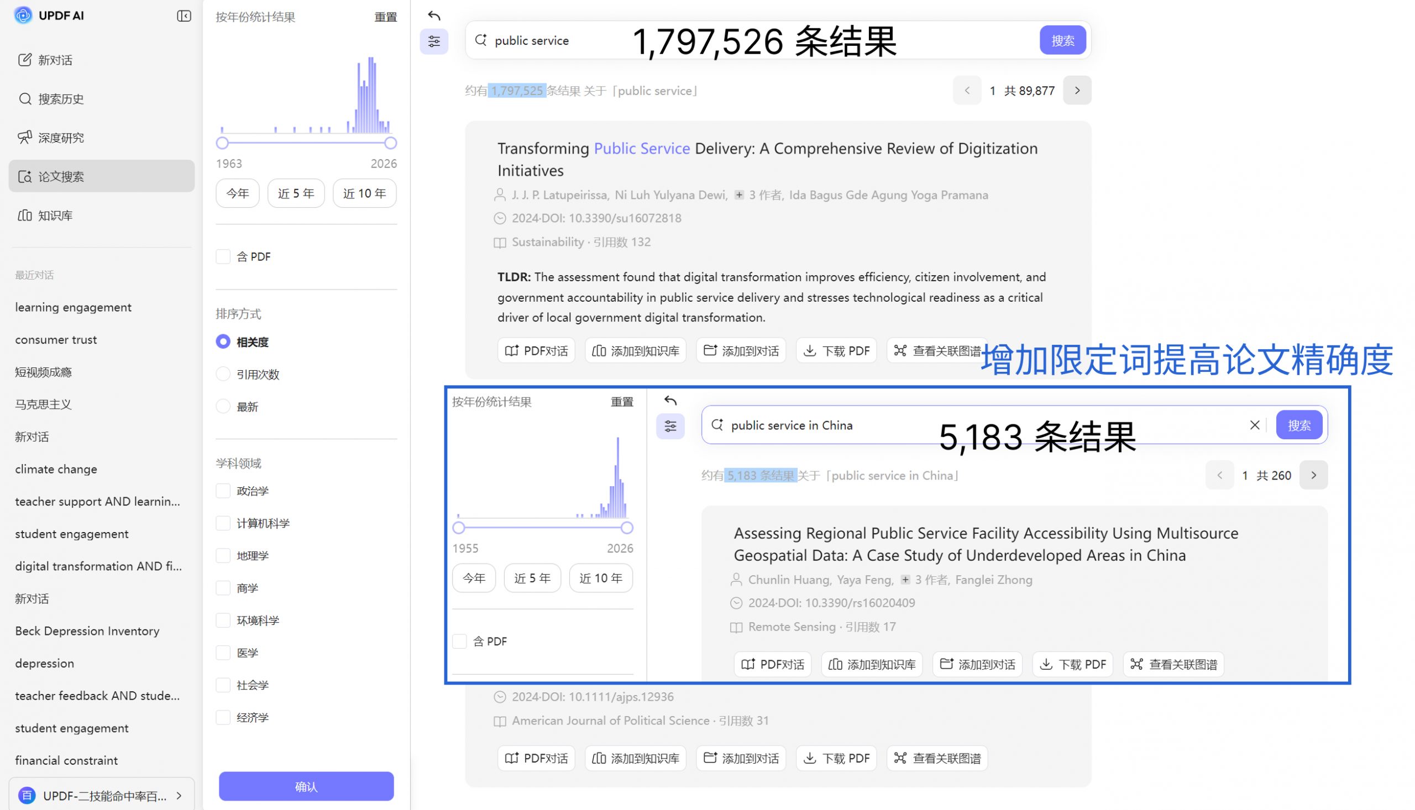Open PDF对话 for Transforming Public Service paper
This screenshot has width=1415, height=810.
pos(536,350)
